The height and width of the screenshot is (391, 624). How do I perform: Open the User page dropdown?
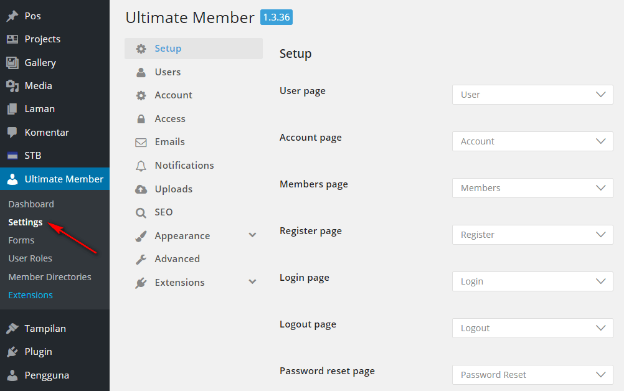[x=532, y=95]
